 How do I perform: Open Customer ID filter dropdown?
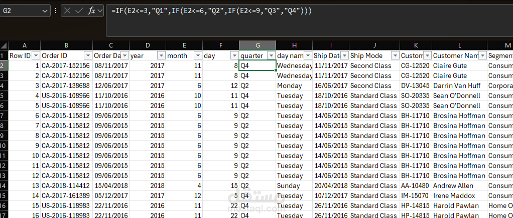pyautogui.click(x=427, y=55)
